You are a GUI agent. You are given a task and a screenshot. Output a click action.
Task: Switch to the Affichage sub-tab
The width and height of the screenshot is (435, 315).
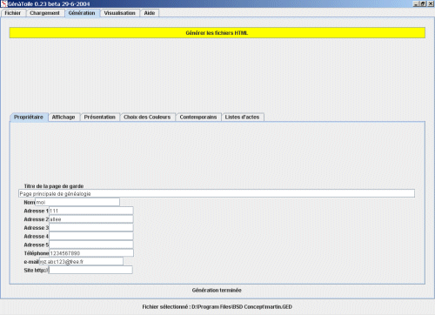pos(64,117)
